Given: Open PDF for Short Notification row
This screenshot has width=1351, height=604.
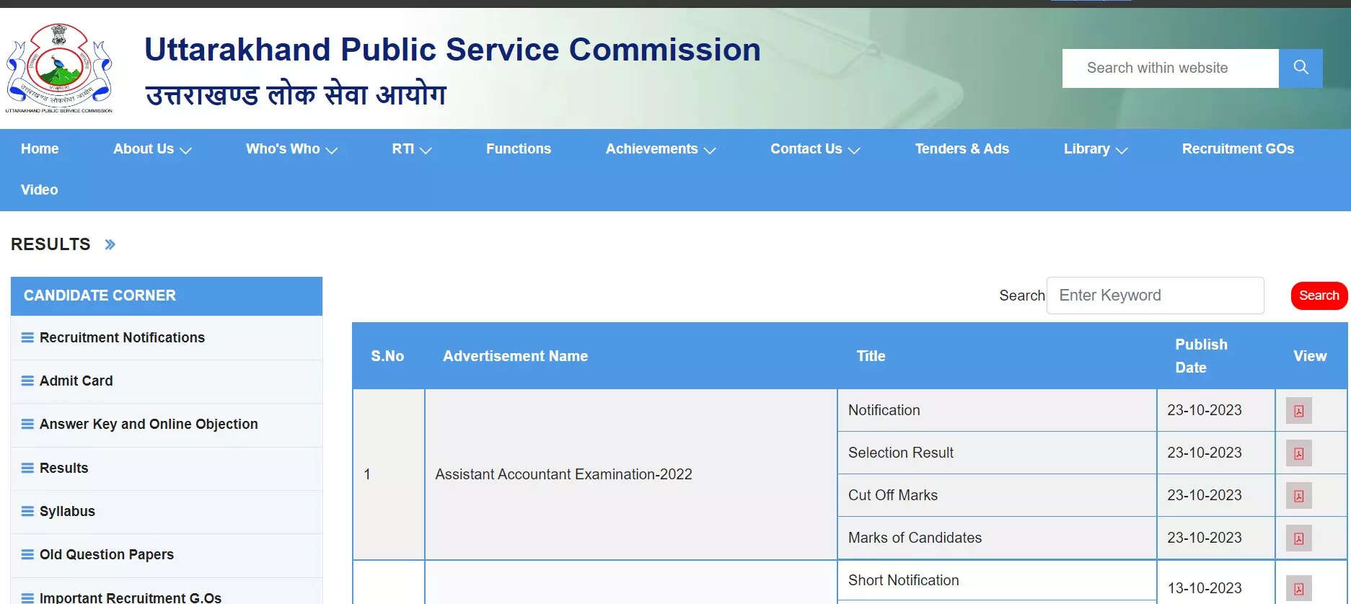Looking at the screenshot, I should tap(1298, 589).
